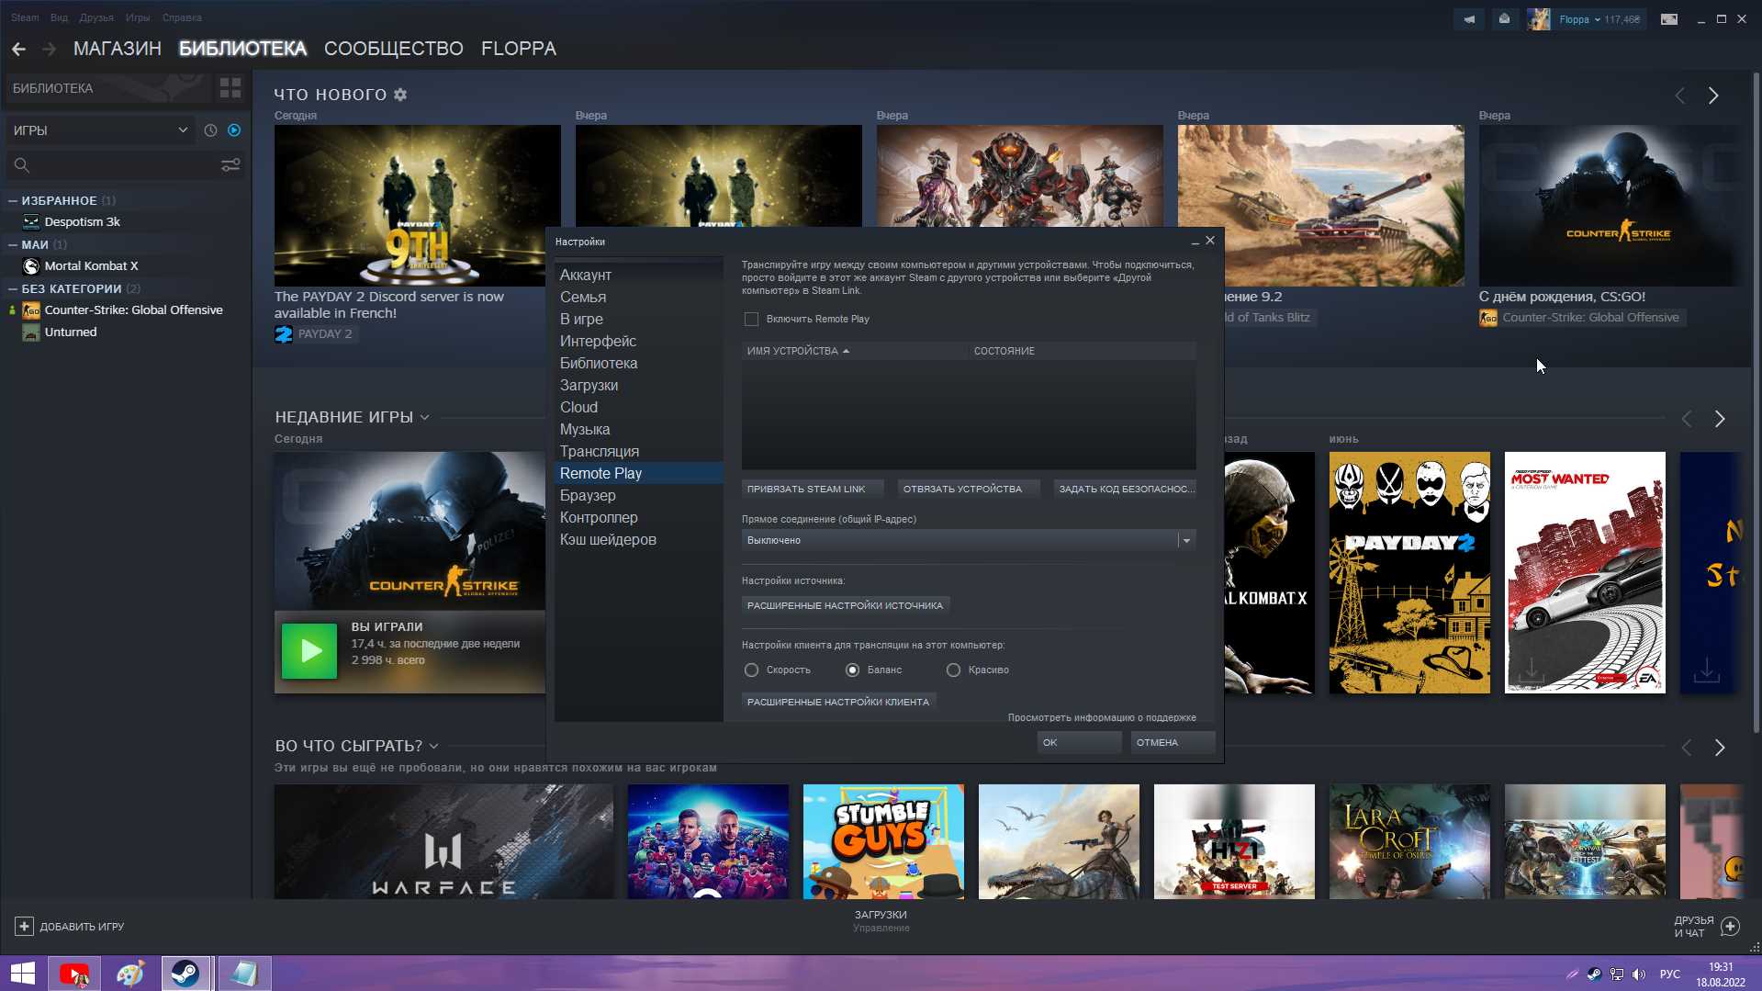Open the Windows Start menu
1762x991 pixels.
click(23, 974)
